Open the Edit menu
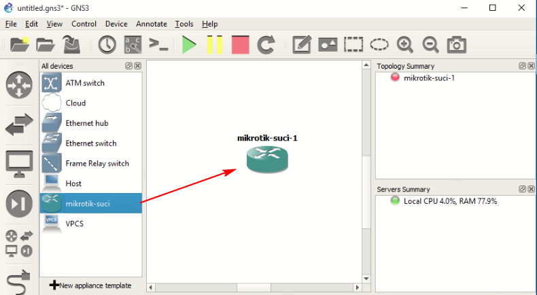Viewport: 537px width, 295px height. click(31, 24)
